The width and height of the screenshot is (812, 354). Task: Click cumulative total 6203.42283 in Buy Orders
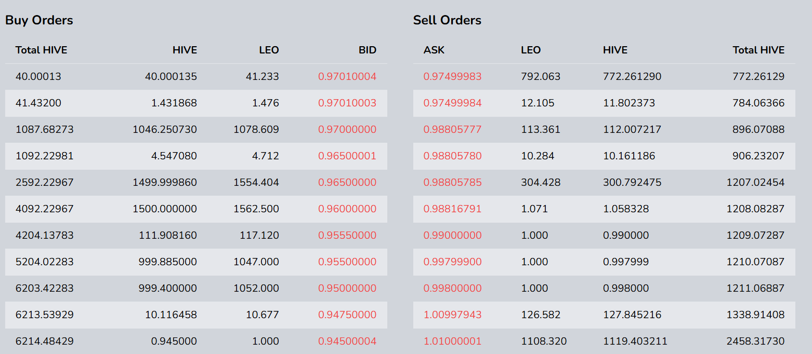coord(45,289)
